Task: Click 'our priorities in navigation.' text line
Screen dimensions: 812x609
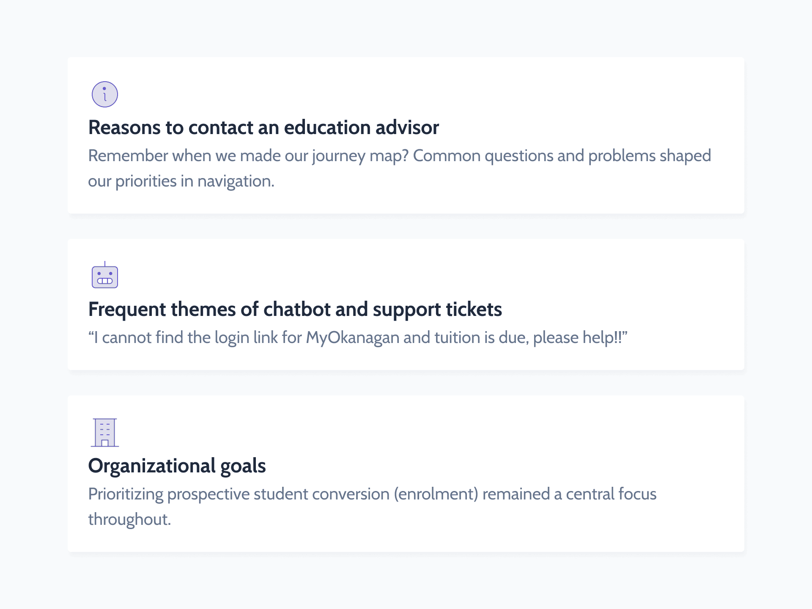Action: pyautogui.click(x=181, y=181)
